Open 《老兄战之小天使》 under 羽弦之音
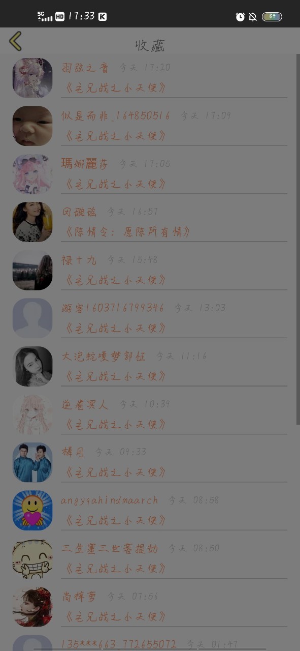The image size is (300, 651). (115, 87)
